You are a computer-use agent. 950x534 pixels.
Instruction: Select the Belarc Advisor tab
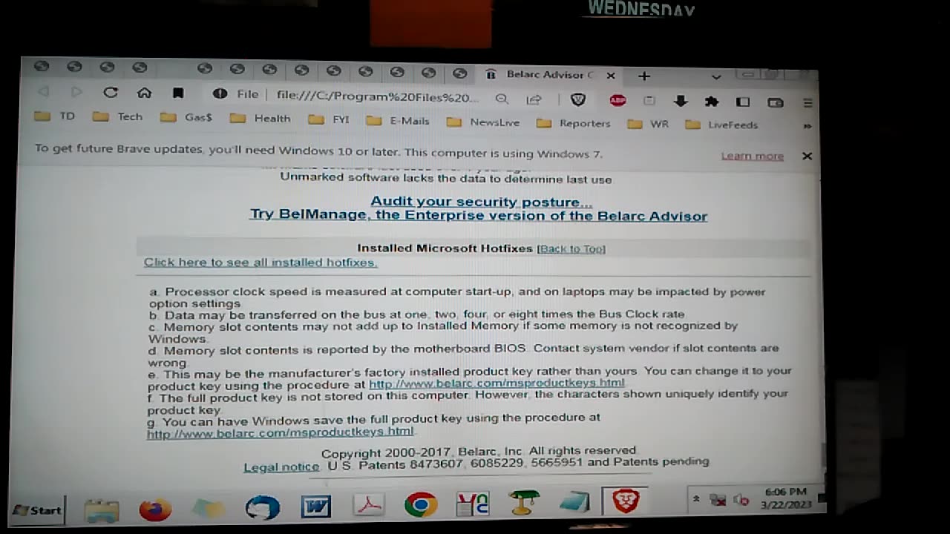click(x=550, y=75)
